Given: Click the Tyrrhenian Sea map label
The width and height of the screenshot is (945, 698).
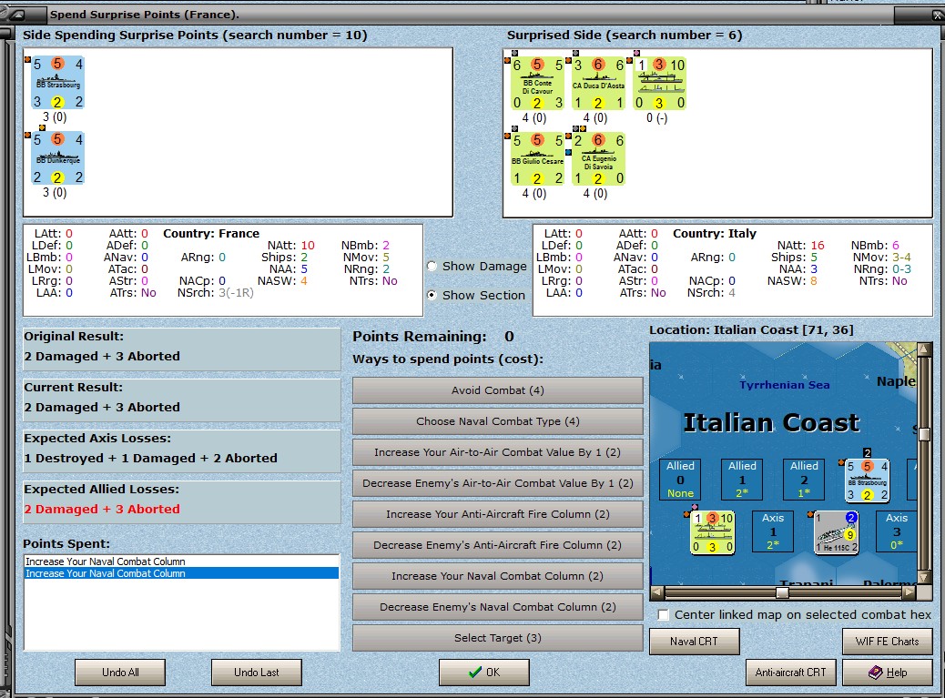Looking at the screenshot, I should click(x=784, y=385).
